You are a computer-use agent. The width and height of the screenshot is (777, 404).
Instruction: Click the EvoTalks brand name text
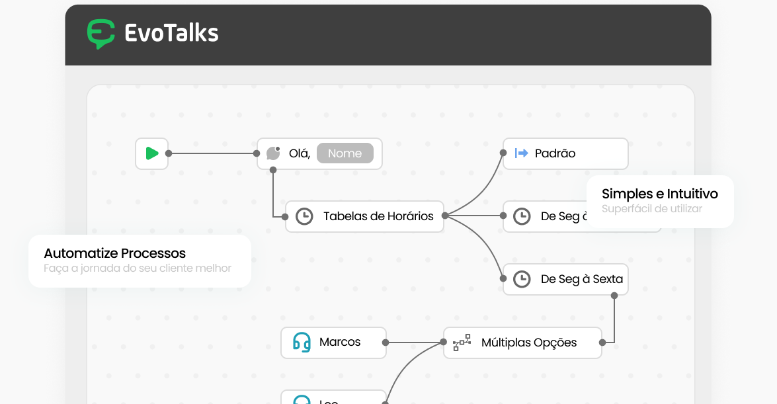coord(171,33)
